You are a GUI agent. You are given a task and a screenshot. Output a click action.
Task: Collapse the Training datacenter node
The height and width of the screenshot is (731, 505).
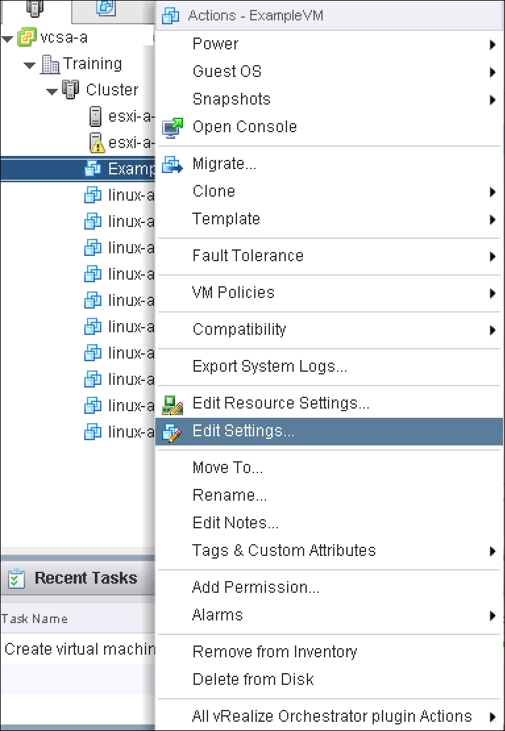[x=30, y=65]
